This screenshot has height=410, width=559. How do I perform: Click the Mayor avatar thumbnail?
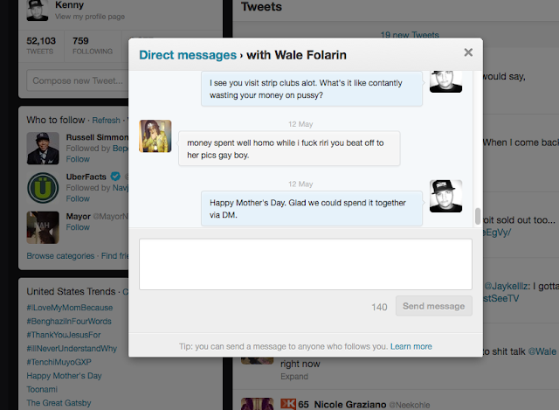click(43, 227)
